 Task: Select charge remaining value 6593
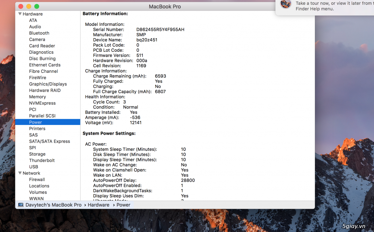[160, 76]
